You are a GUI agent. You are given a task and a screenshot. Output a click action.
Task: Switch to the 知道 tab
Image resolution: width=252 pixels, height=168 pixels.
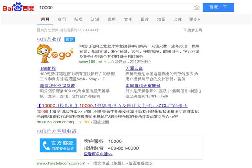tap(95, 19)
